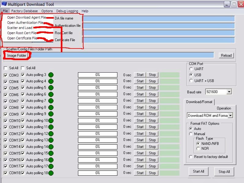
Task: Click Stop for the COM18 row
Action: point(152,173)
